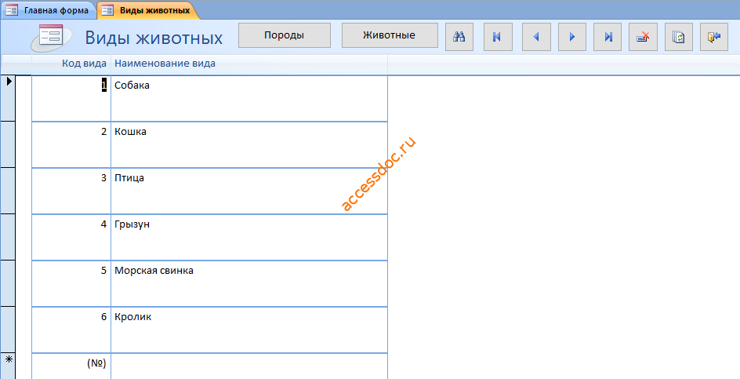
Task: Click the close form door icon
Action: pyautogui.click(x=714, y=36)
